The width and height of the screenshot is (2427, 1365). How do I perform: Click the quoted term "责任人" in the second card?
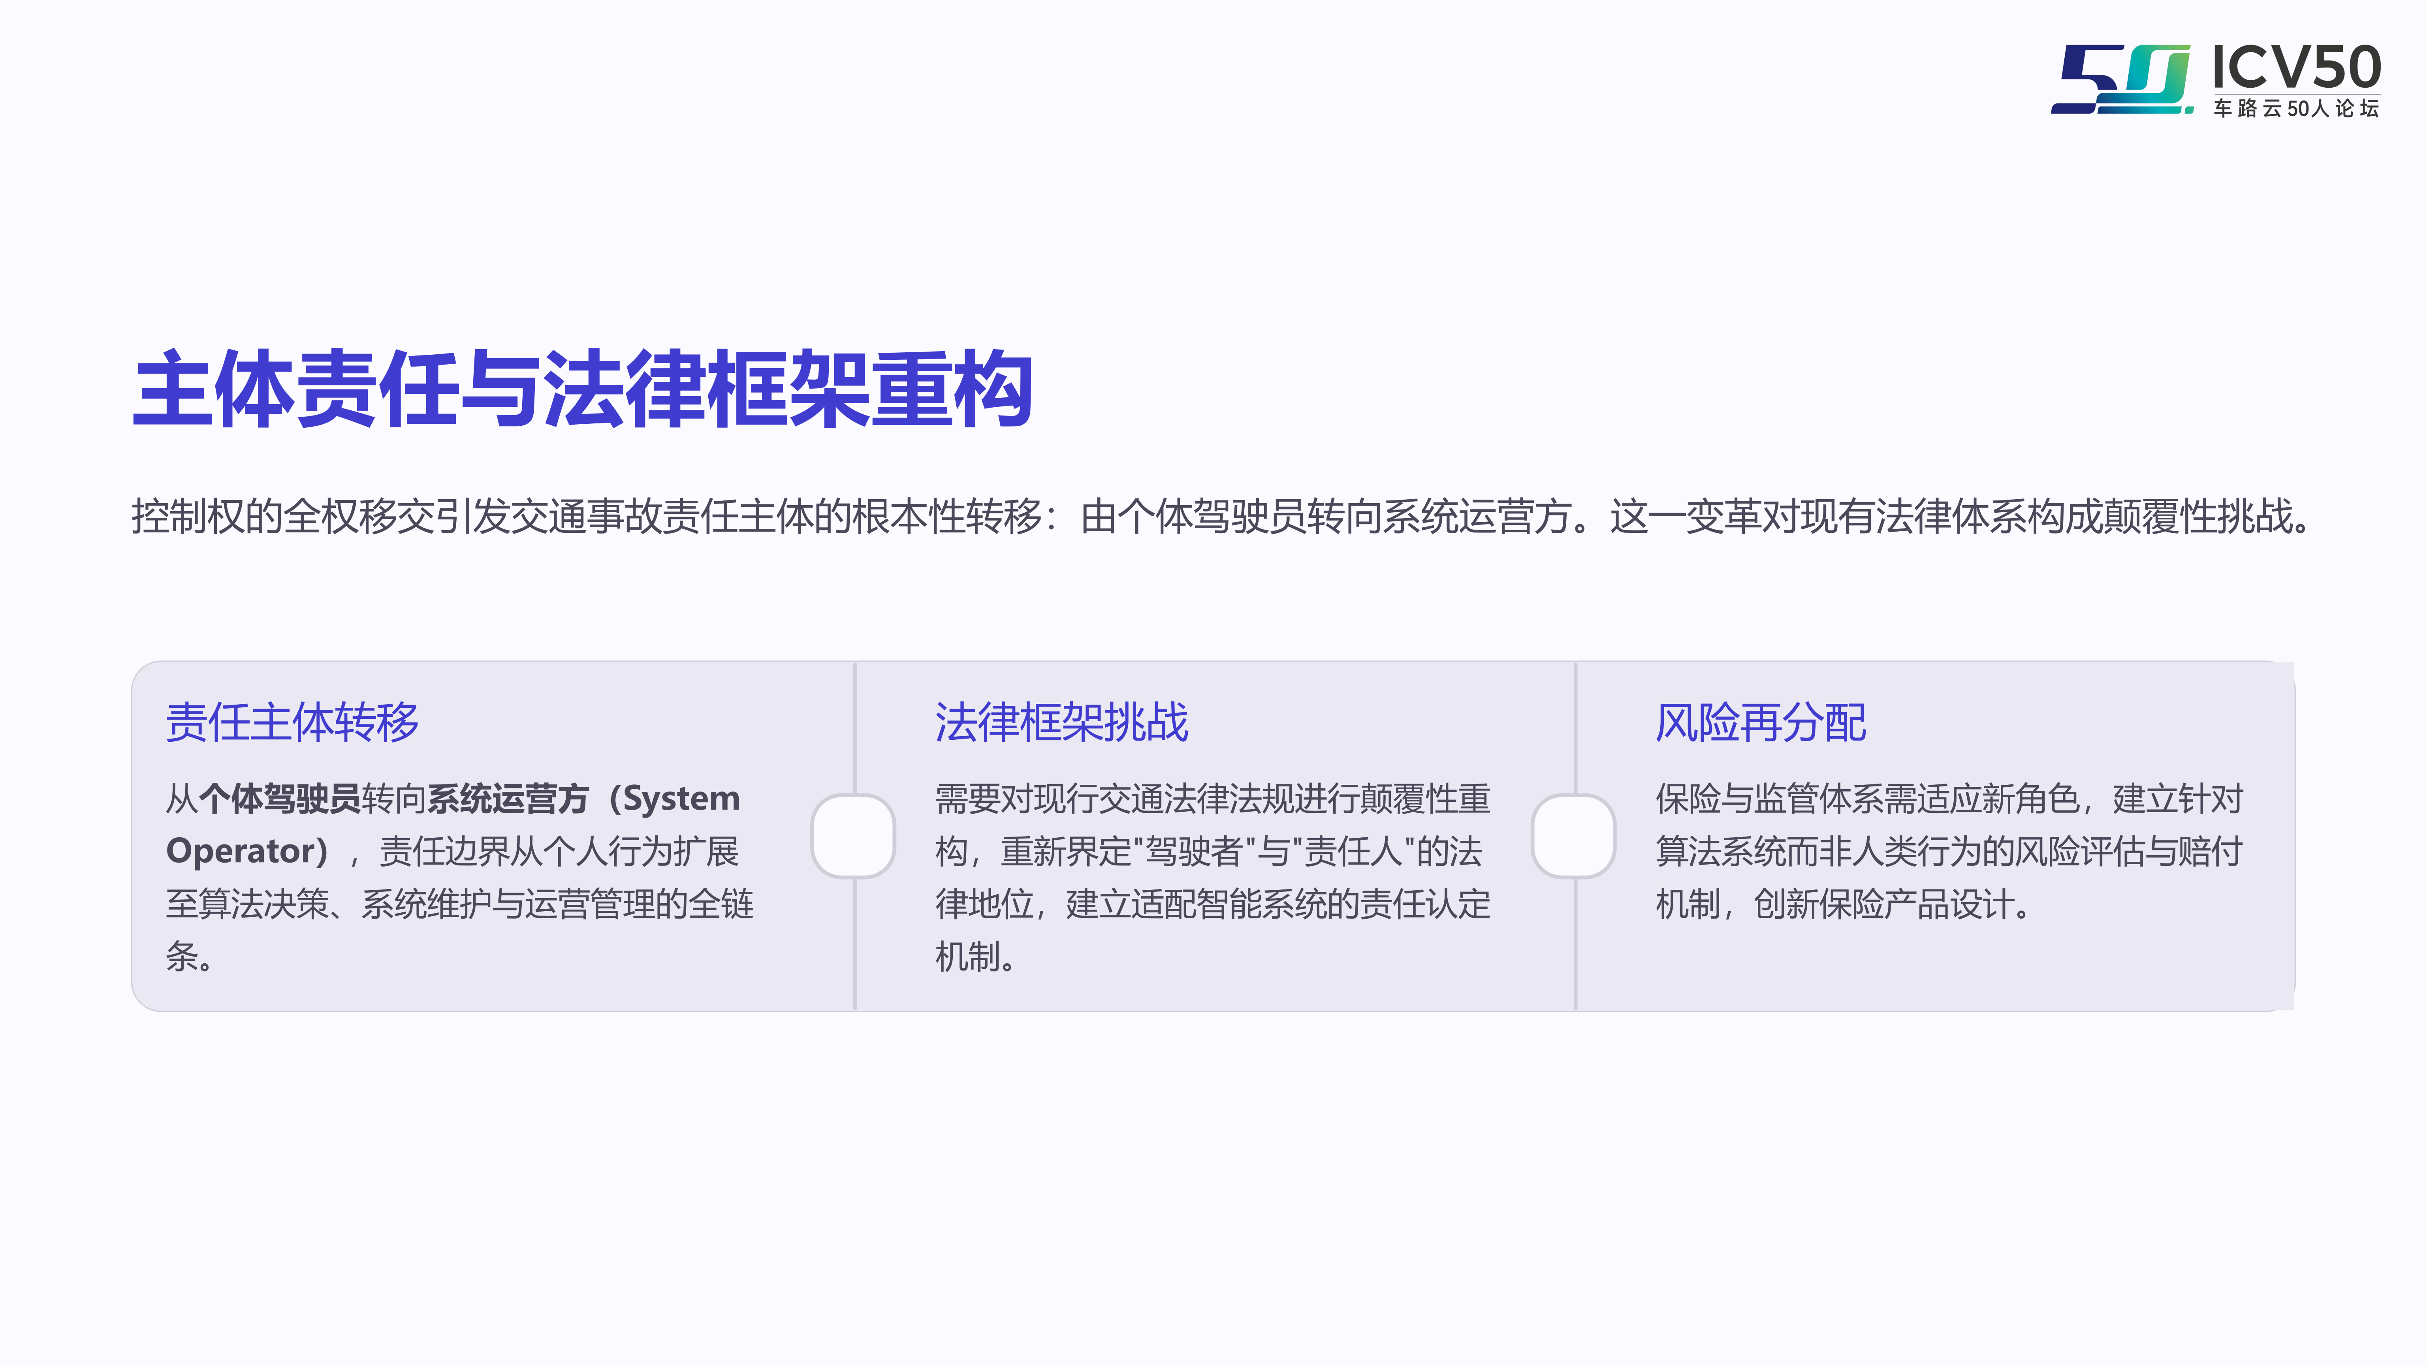pyautogui.click(x=1353, y=852)
